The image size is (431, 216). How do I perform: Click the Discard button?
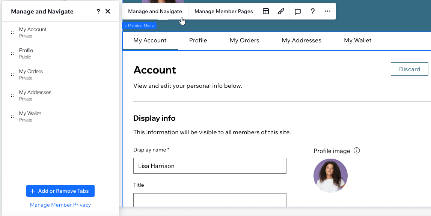pos(409,69)
